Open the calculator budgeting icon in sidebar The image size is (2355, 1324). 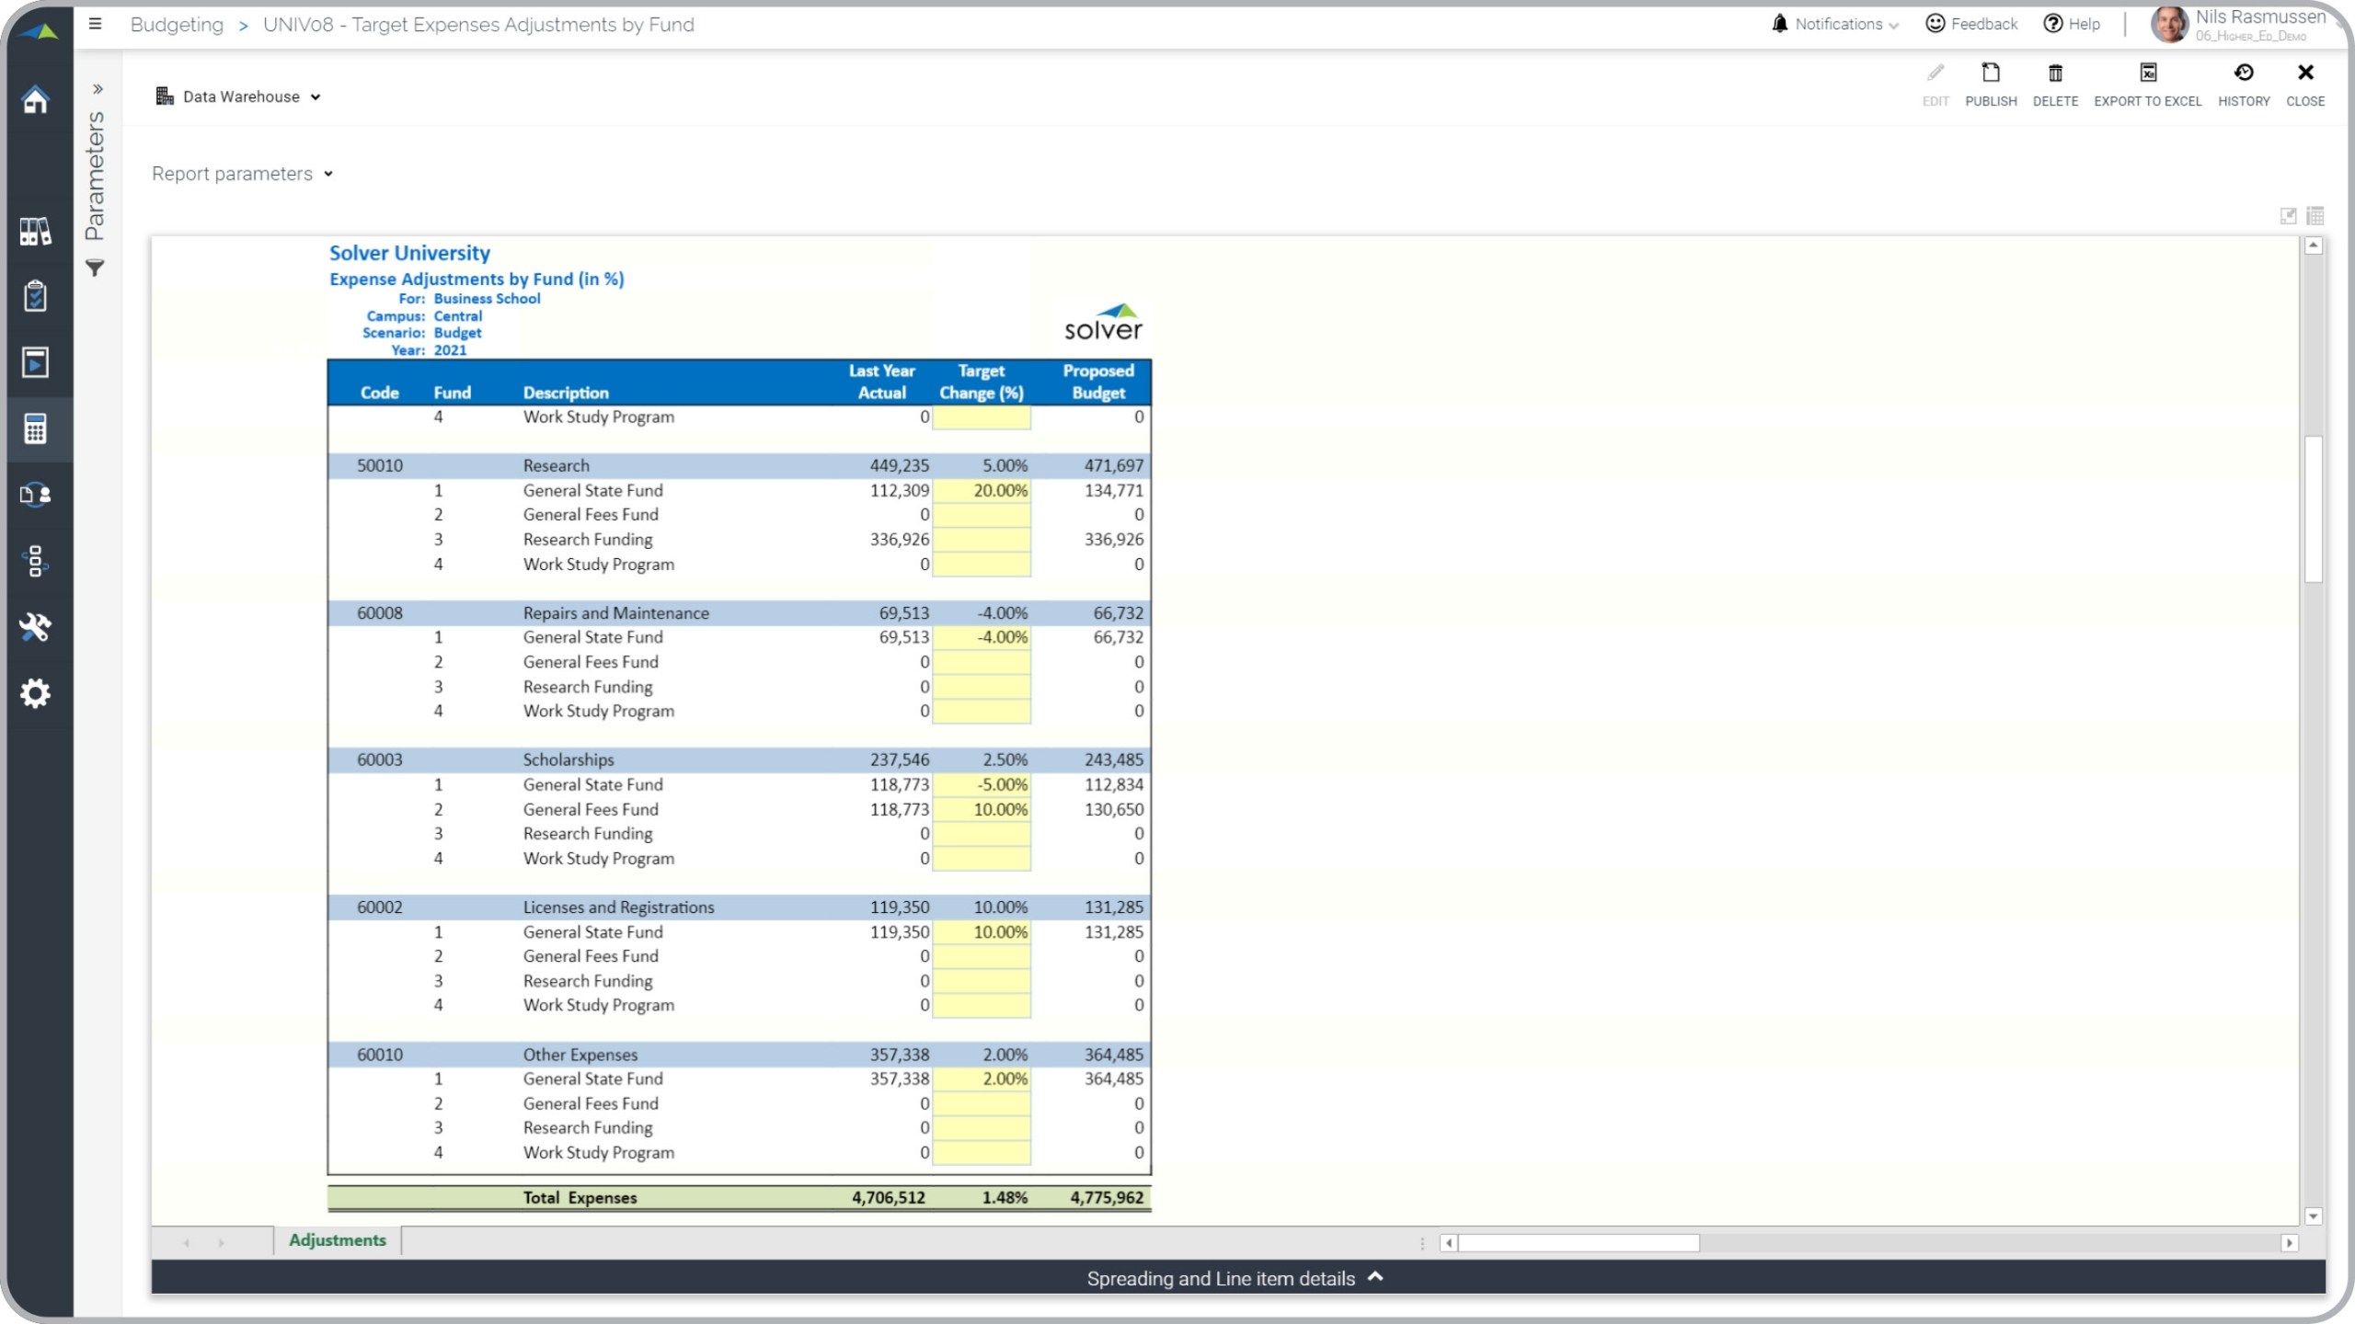coord(35,428)
